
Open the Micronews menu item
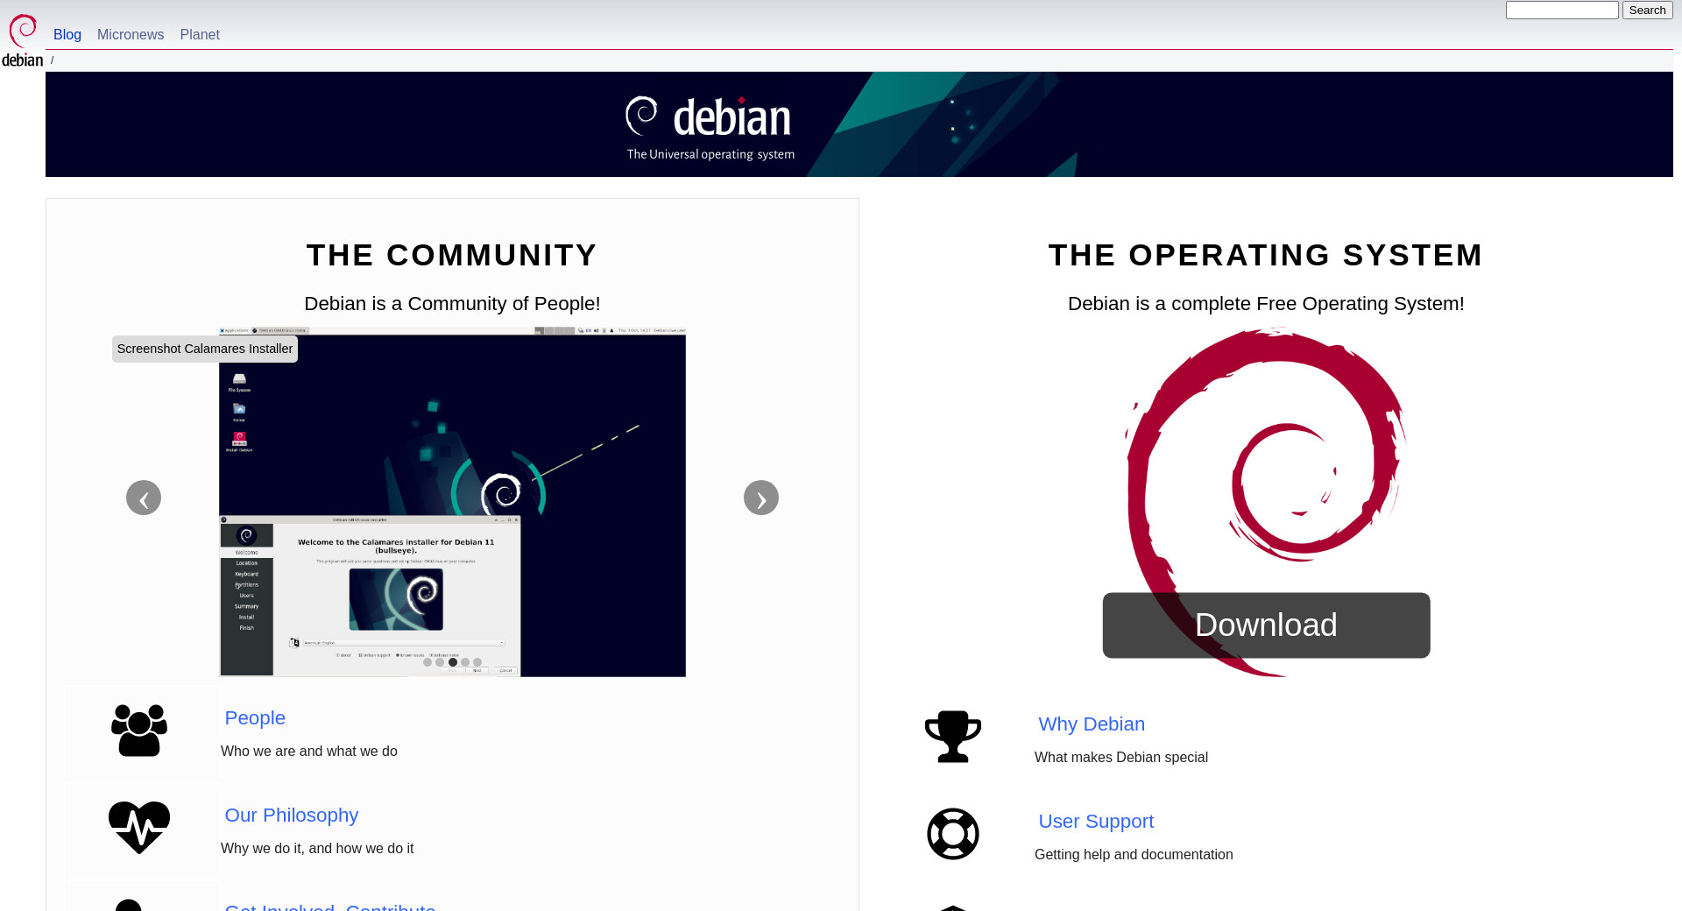(x=131, y=35)
